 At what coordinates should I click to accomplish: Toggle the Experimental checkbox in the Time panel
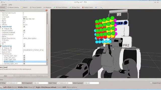[151, 83]
